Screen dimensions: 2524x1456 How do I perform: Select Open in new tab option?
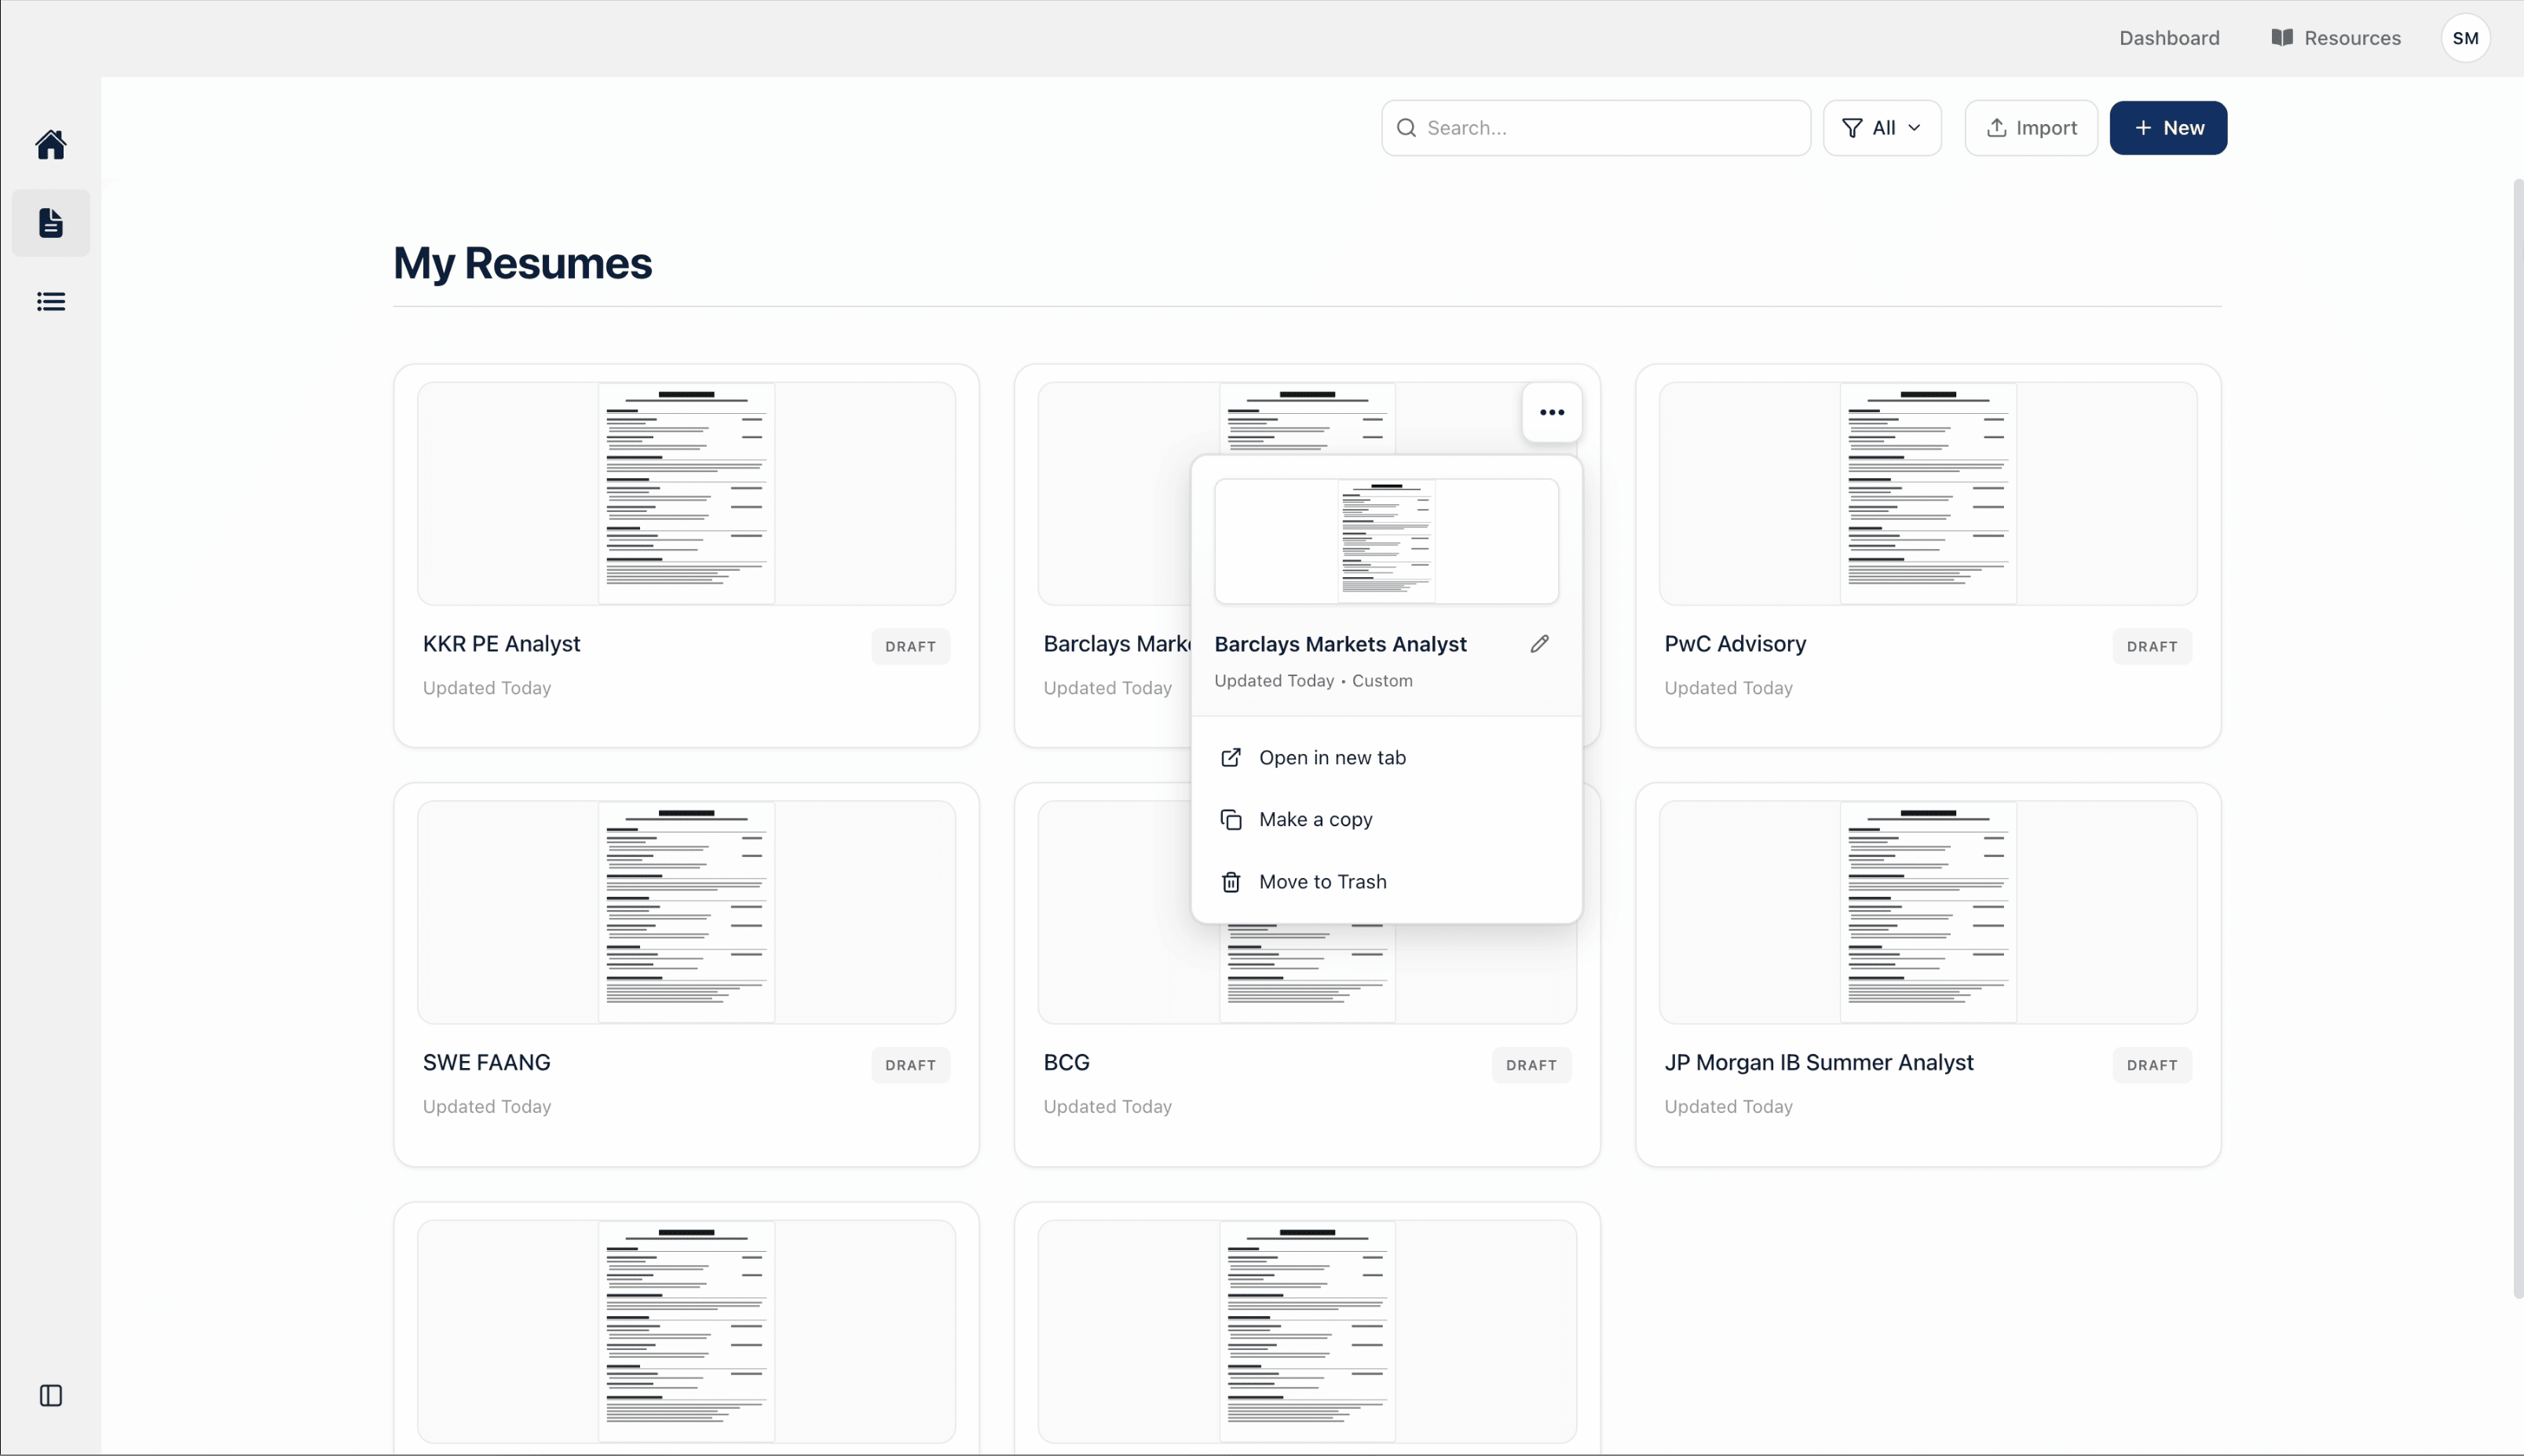[1332, 758]
